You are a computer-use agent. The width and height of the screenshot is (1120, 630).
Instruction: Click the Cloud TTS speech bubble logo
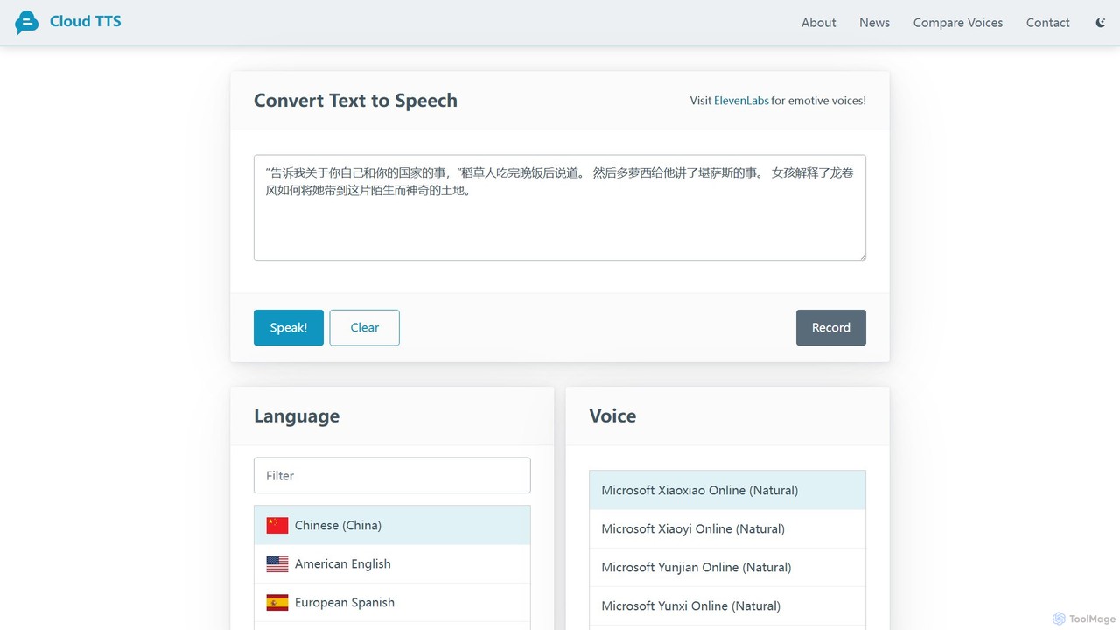click(x=27, y=23)
